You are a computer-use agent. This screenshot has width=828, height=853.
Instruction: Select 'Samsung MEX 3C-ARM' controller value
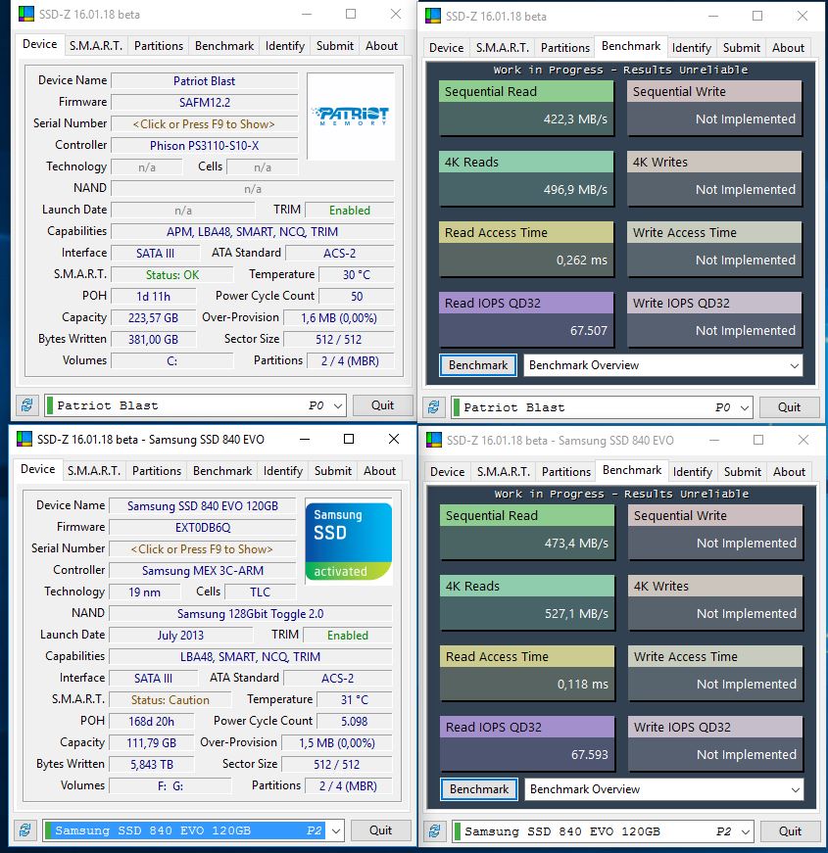[x=202, y=571]
